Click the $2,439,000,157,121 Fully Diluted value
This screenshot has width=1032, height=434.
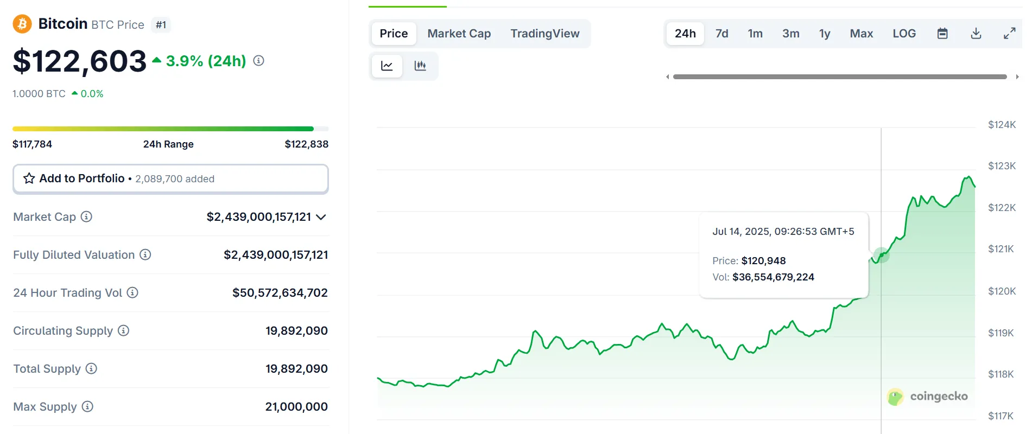click(276, 255)
